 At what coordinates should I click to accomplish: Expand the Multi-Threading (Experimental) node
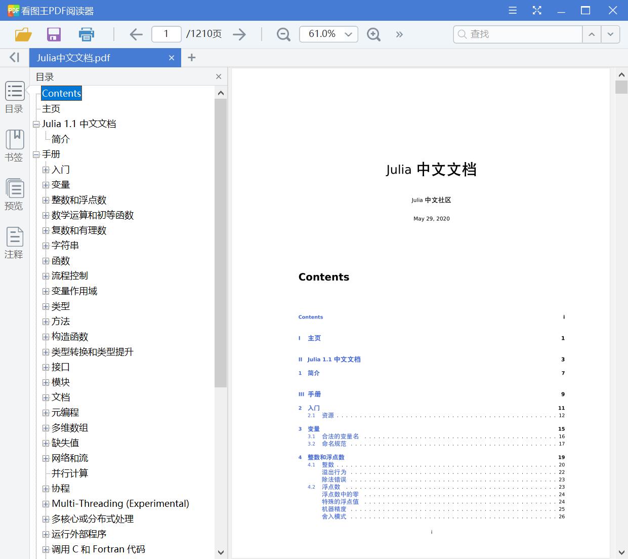click(x=46, y=504)
